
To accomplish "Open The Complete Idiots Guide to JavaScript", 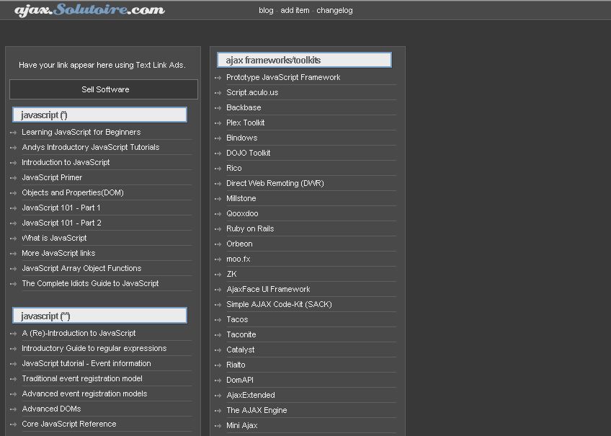I will [90, 283].
